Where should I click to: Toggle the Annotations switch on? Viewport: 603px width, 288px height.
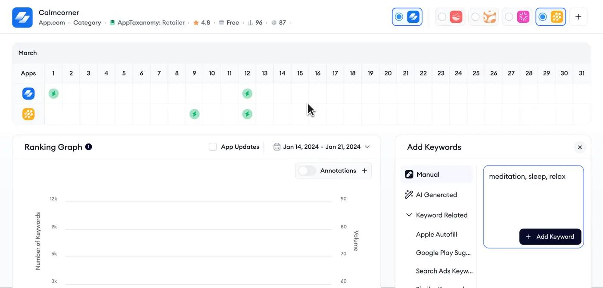click(x=307, y=171)
